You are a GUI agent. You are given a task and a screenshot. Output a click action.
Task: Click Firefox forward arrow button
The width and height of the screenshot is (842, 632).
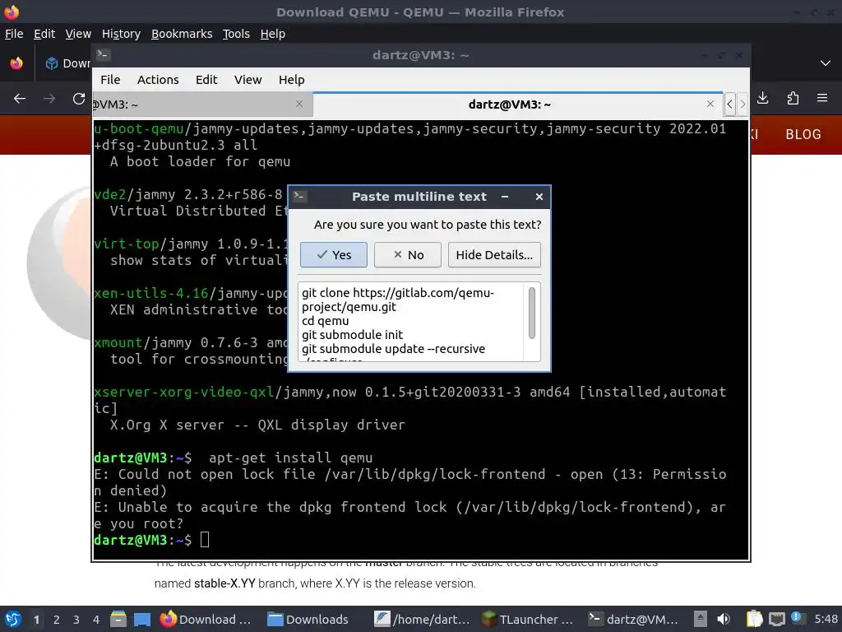(49, 99)
